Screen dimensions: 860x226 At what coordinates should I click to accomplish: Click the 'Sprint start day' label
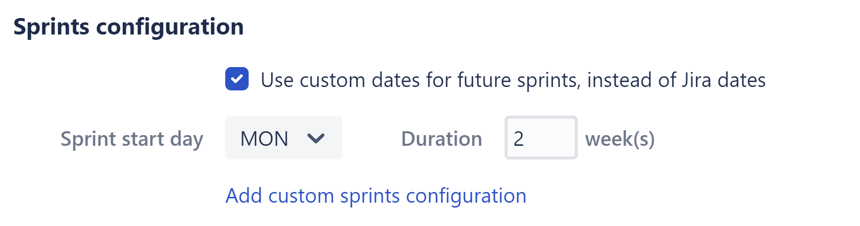(132, 139)
